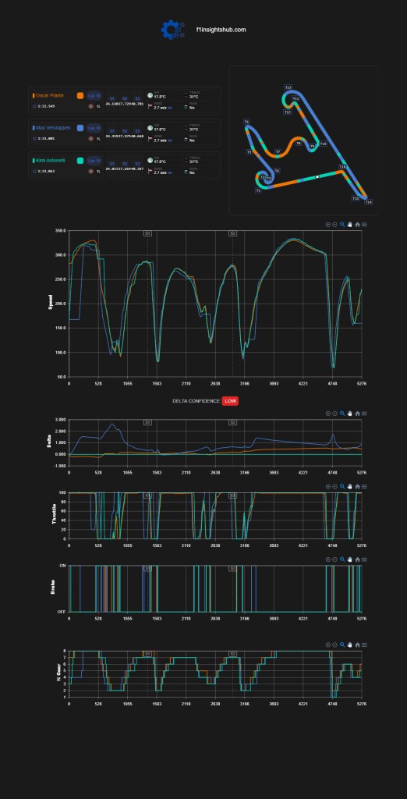Enable pan tool on Brake chart
The width and height of the screenshot is (407, 799).
pyautogui.click(x=350, y=559)
